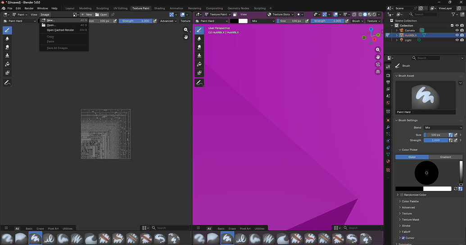
Task: Select Pixel Art filter in viewport brush shelf
Action: coord(245,229)
